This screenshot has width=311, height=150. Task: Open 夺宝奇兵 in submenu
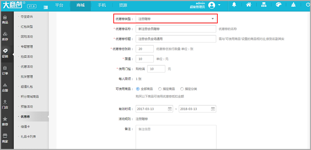(27, 17)
